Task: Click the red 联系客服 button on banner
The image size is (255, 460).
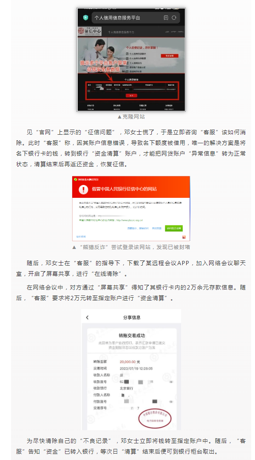Action: [x=170, y=55]
